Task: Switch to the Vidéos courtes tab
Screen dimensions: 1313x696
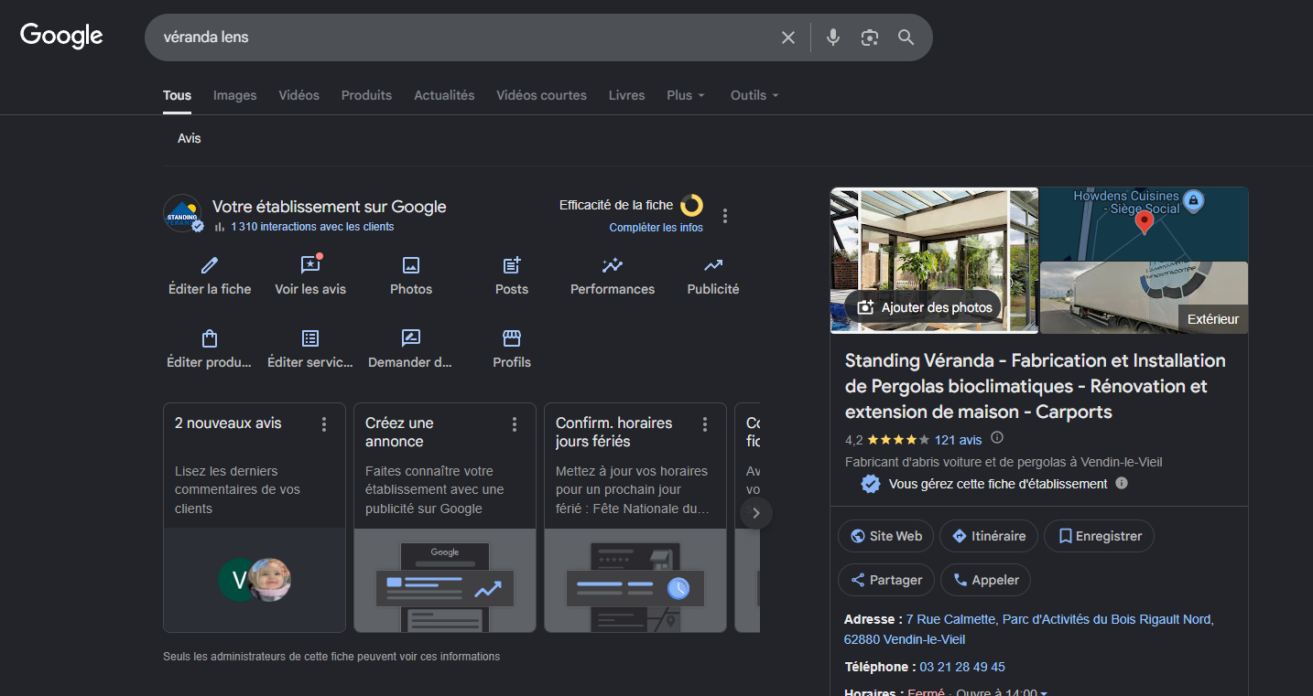Action: pyautogui.click(x=542, y=95)
